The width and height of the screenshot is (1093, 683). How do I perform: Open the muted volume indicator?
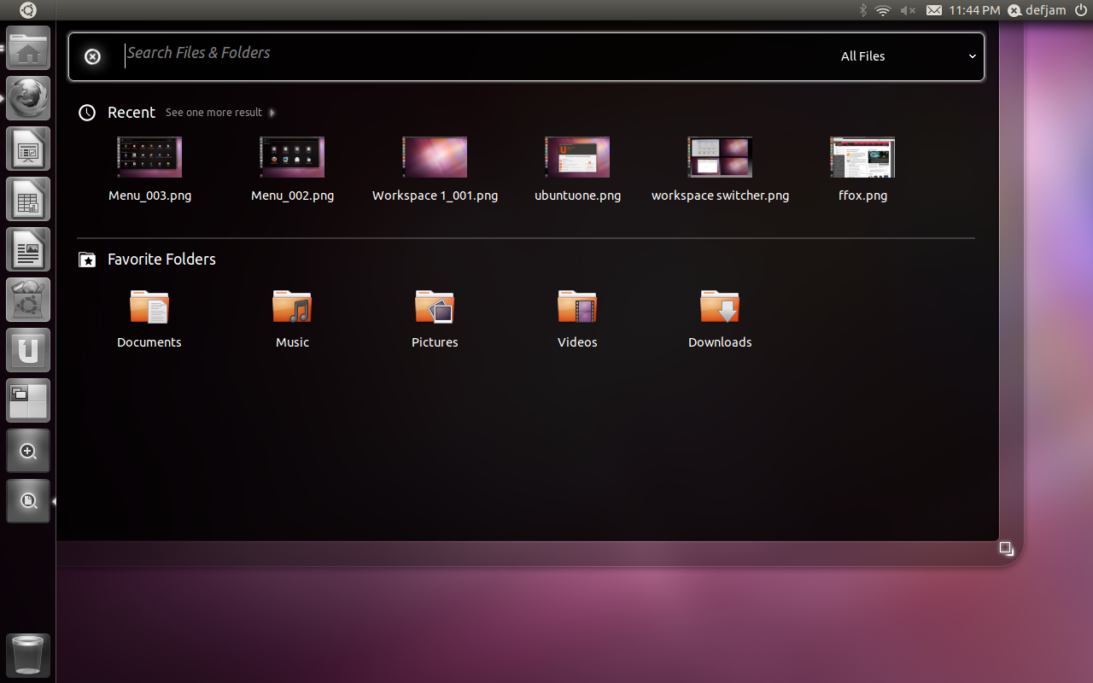coord(908,10)
